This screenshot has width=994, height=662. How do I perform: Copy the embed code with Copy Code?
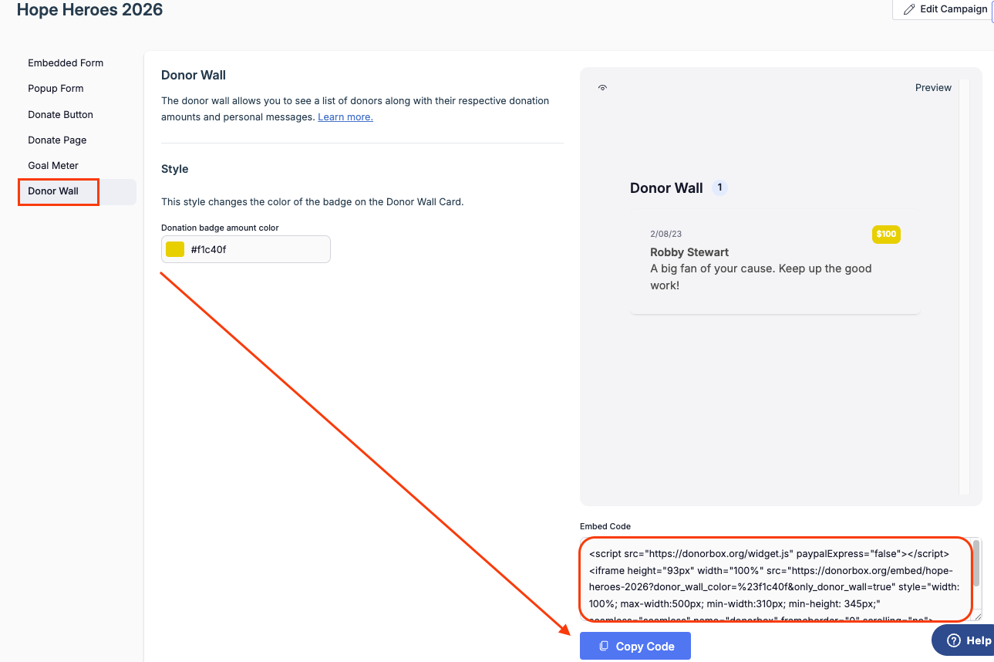[x=635, y=647]
